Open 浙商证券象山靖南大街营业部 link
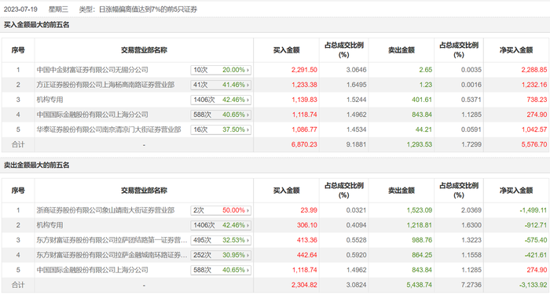The height and width of the screenshot is (295, 550). 105,210
